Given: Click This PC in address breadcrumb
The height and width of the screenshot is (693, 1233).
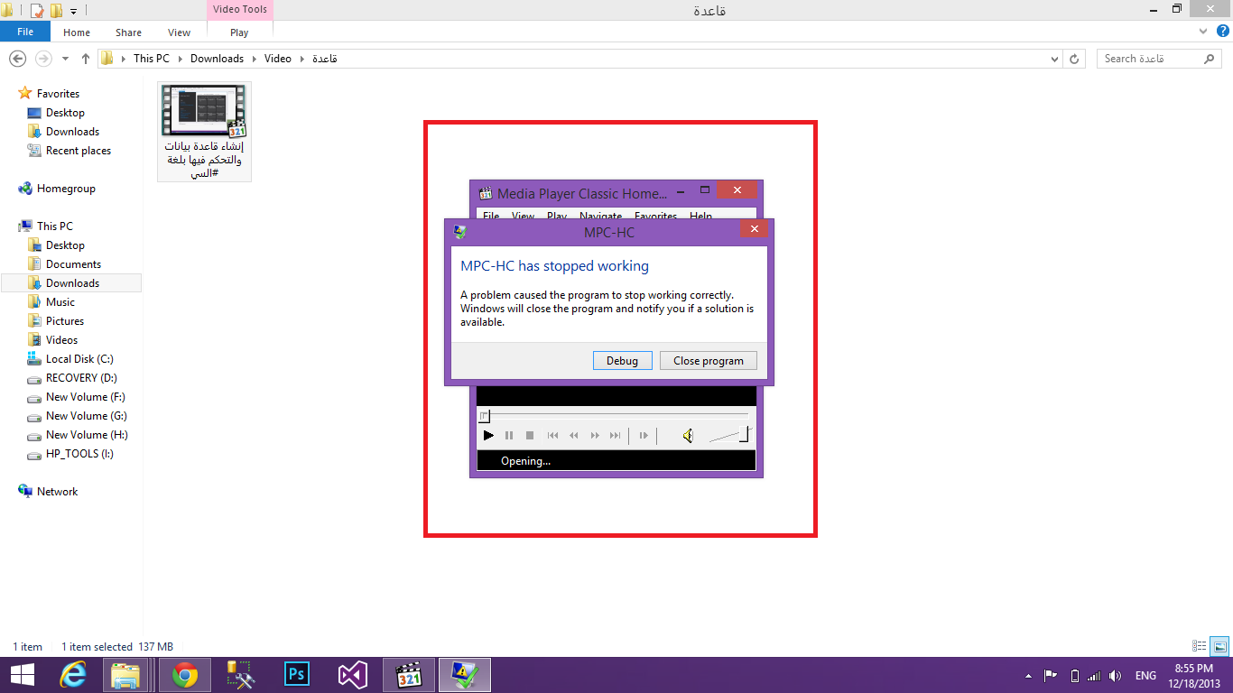Looking at the screenshot, I should pos(151,59).
